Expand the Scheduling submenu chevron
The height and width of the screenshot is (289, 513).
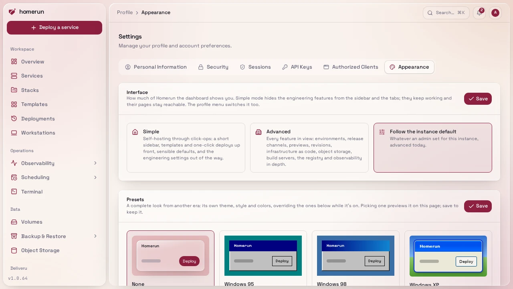click(95, 177)
